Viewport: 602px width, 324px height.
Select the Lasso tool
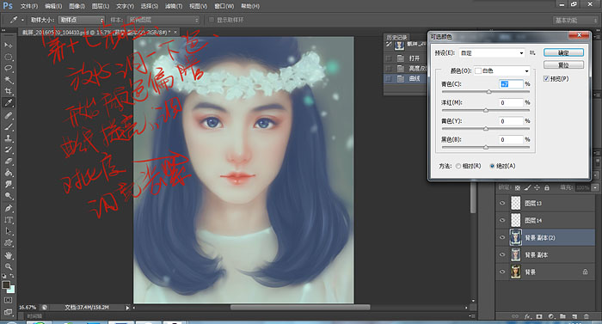[9, 69]
